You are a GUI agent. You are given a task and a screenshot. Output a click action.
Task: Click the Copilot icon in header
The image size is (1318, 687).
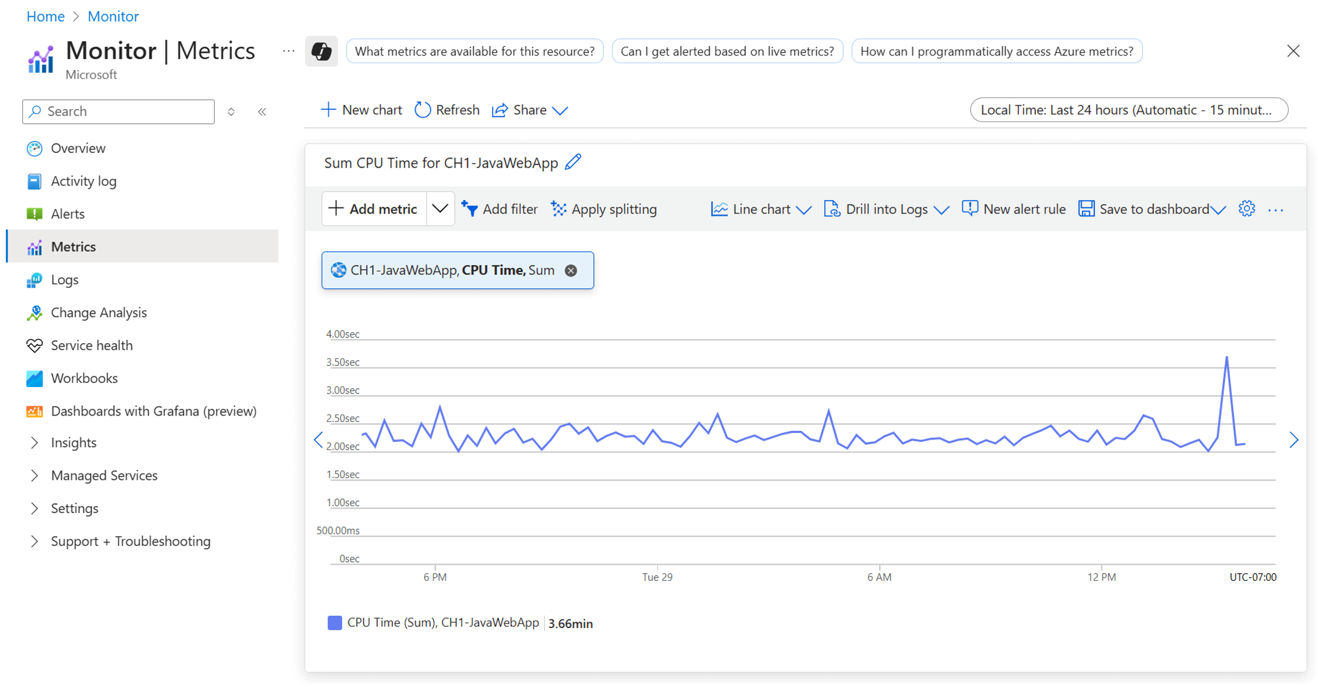(321, 51)
